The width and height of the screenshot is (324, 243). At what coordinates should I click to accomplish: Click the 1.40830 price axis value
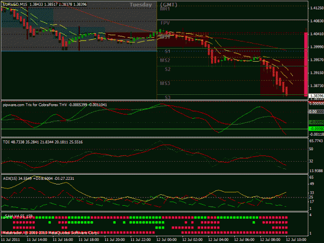point(317,21)
